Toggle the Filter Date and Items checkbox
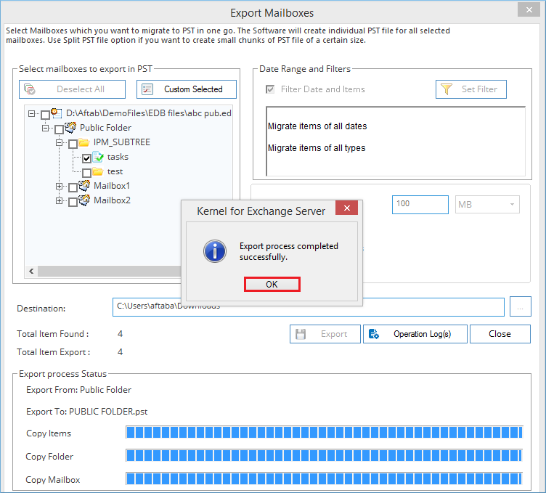 tap(270, 89)
